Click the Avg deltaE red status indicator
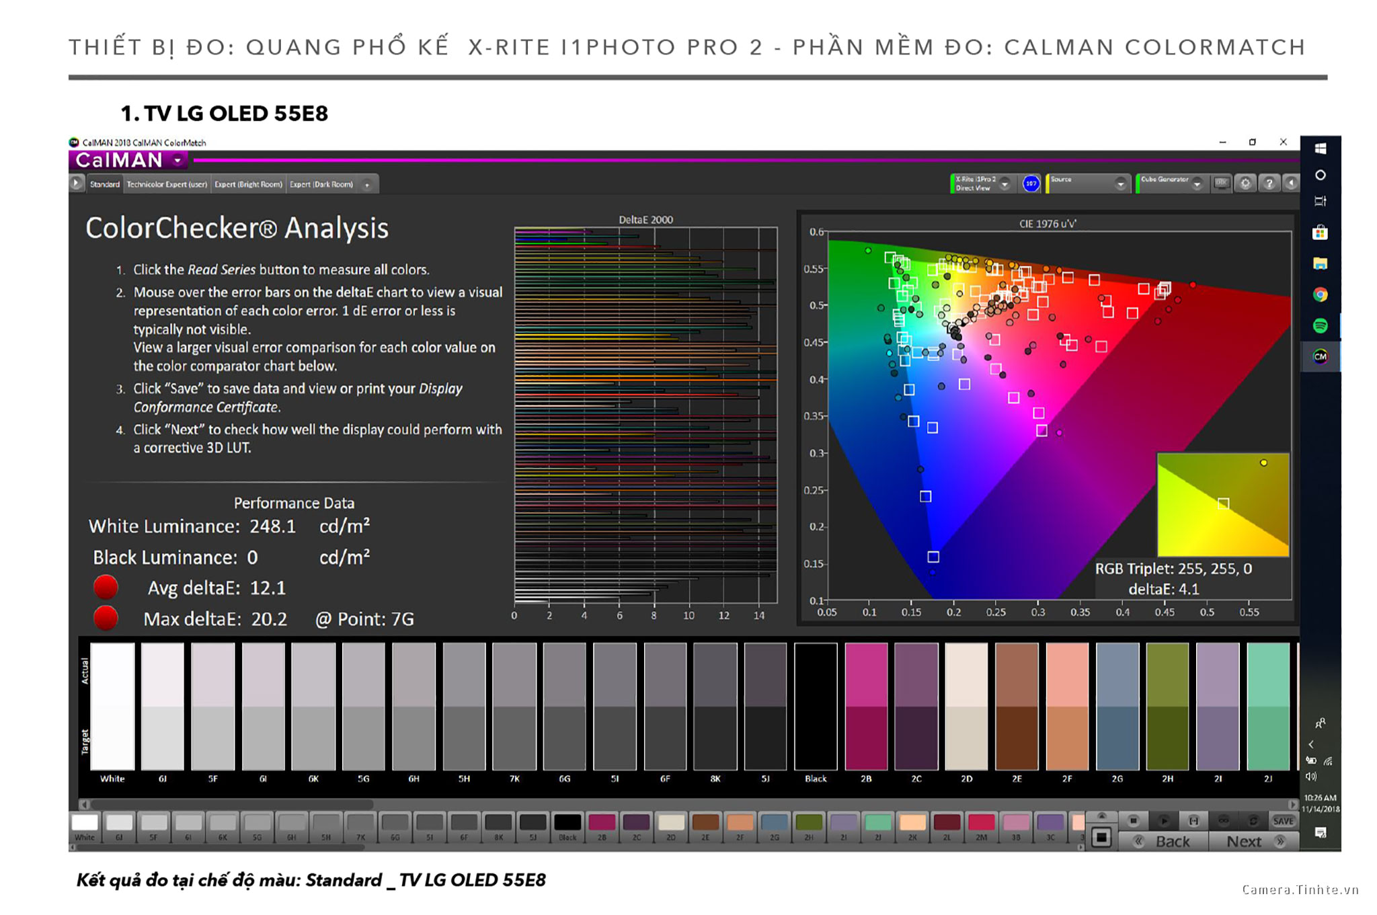Viewport: 1377px width, 915px height. tap(106, 587)
